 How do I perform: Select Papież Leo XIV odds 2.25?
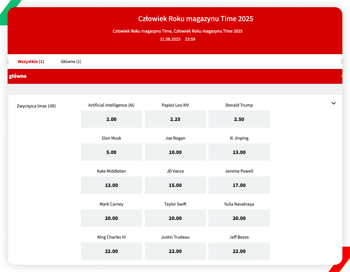click(x=175, y=119)
